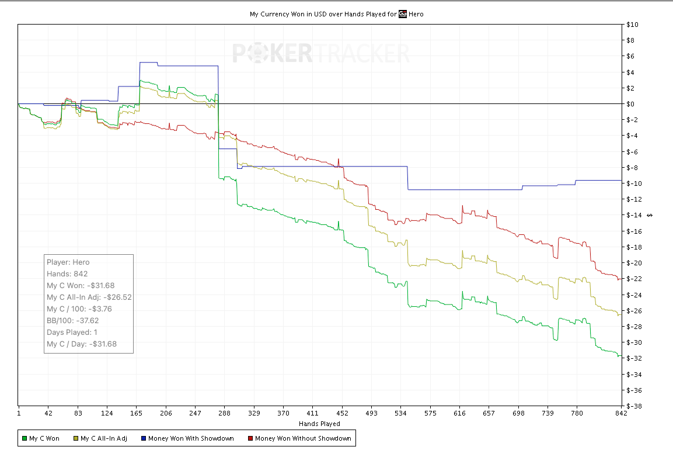673x457 pixels.
Task: Select the Money Won Without Showdown legend label
Action: coord(303,438)
